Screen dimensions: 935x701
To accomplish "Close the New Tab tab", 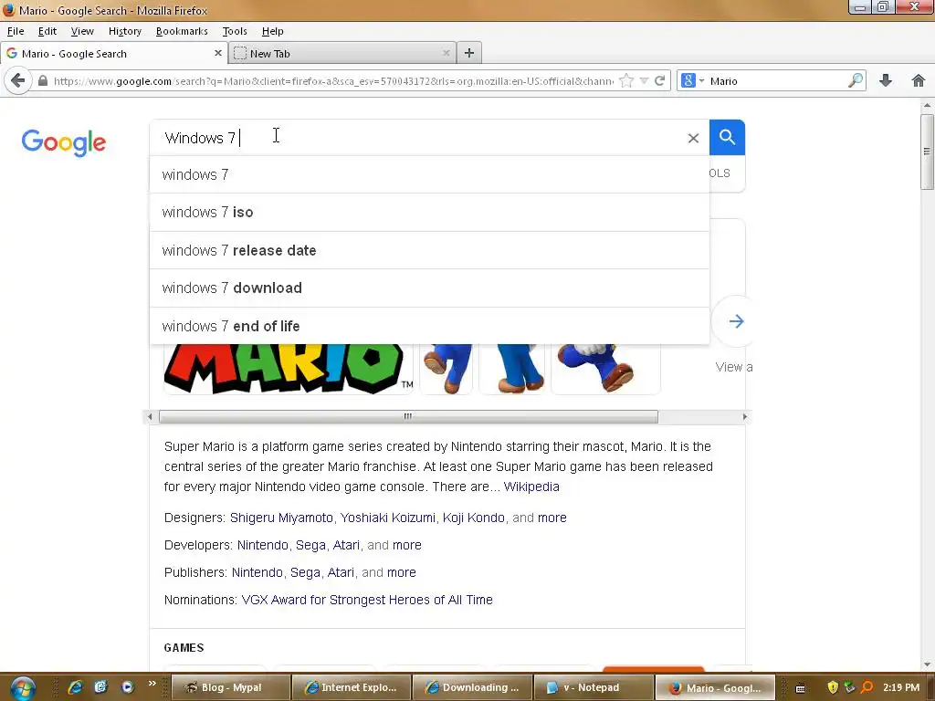I will tap(446, 53).
